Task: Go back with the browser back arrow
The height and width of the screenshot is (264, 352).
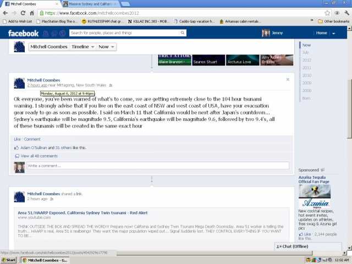Action: [5, 13]
